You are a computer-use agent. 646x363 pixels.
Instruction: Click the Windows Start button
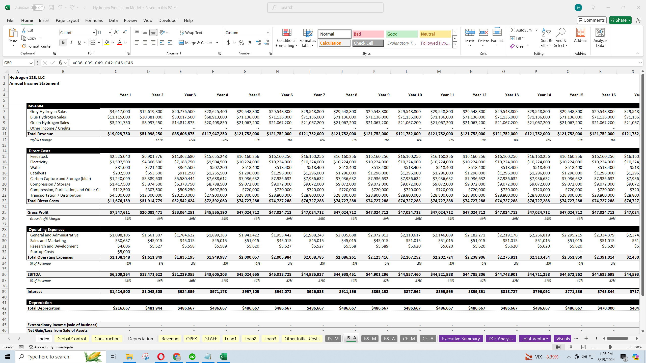(x=8, y=357)
